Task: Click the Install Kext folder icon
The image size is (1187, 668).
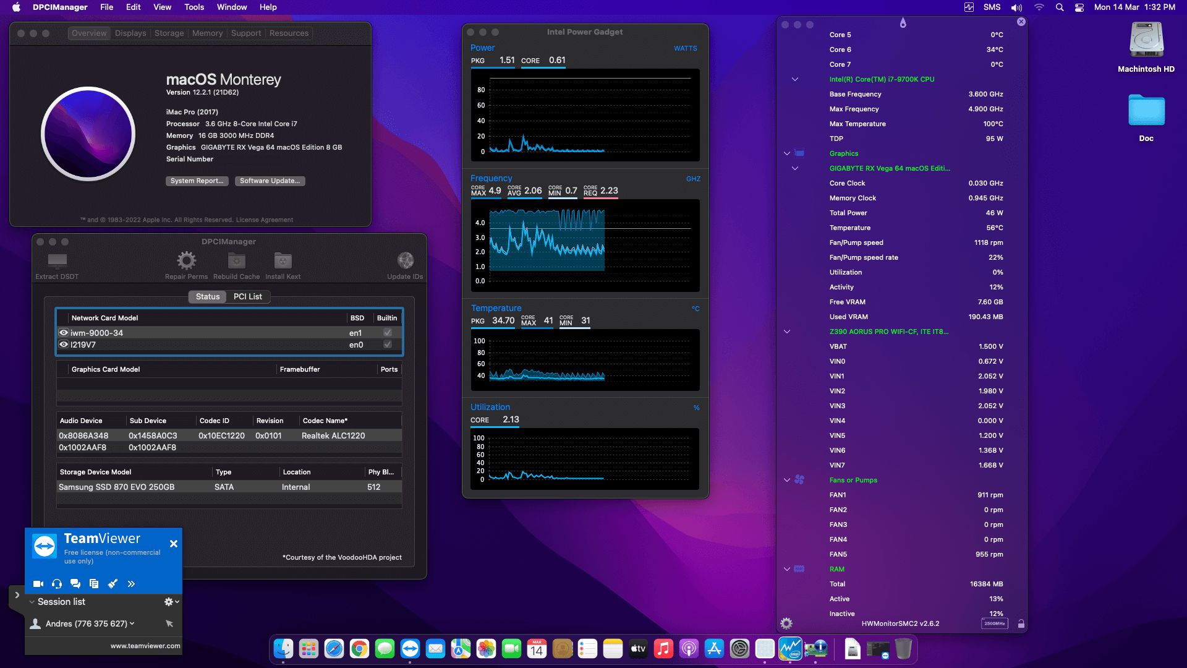Action: tap(283, 260)
